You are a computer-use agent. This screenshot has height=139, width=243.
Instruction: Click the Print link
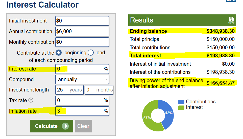pyautogui.click(x=231, y=1)
